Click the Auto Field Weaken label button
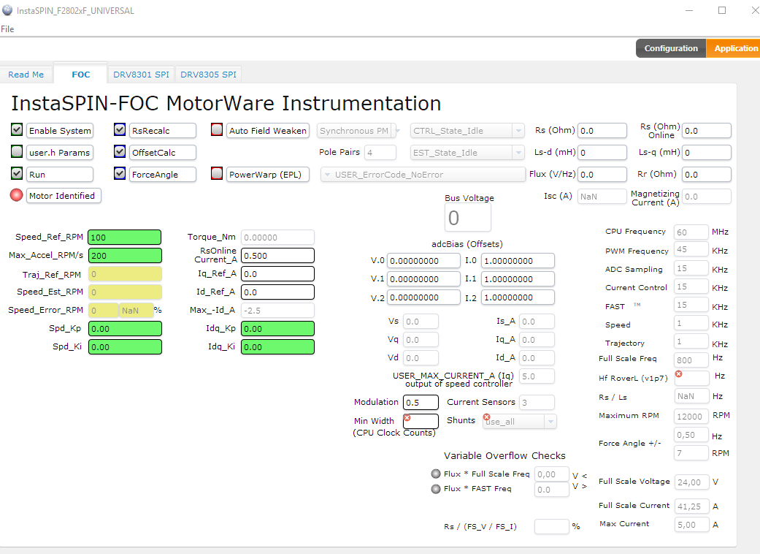760x554 pixels. pos(267,131)
